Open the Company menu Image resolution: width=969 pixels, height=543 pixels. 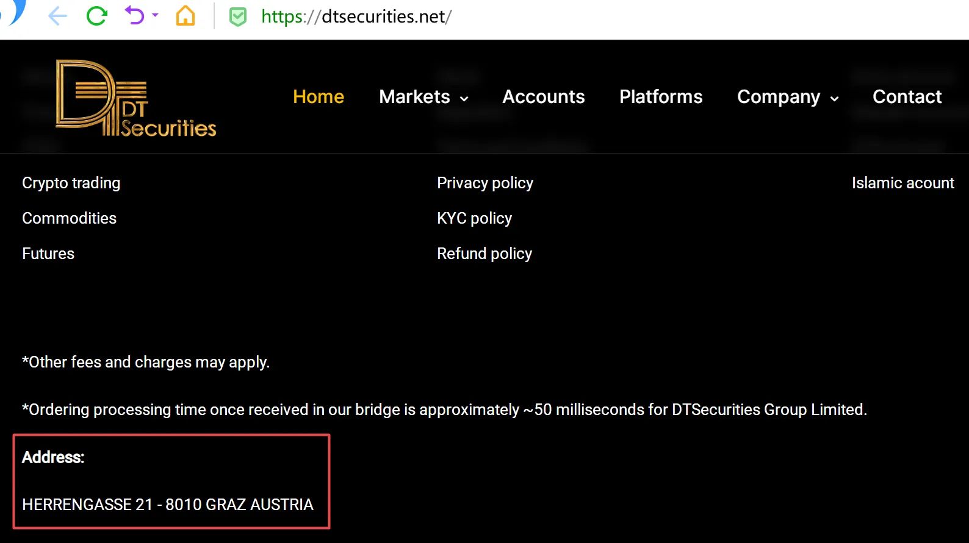(x=779, y=97)
